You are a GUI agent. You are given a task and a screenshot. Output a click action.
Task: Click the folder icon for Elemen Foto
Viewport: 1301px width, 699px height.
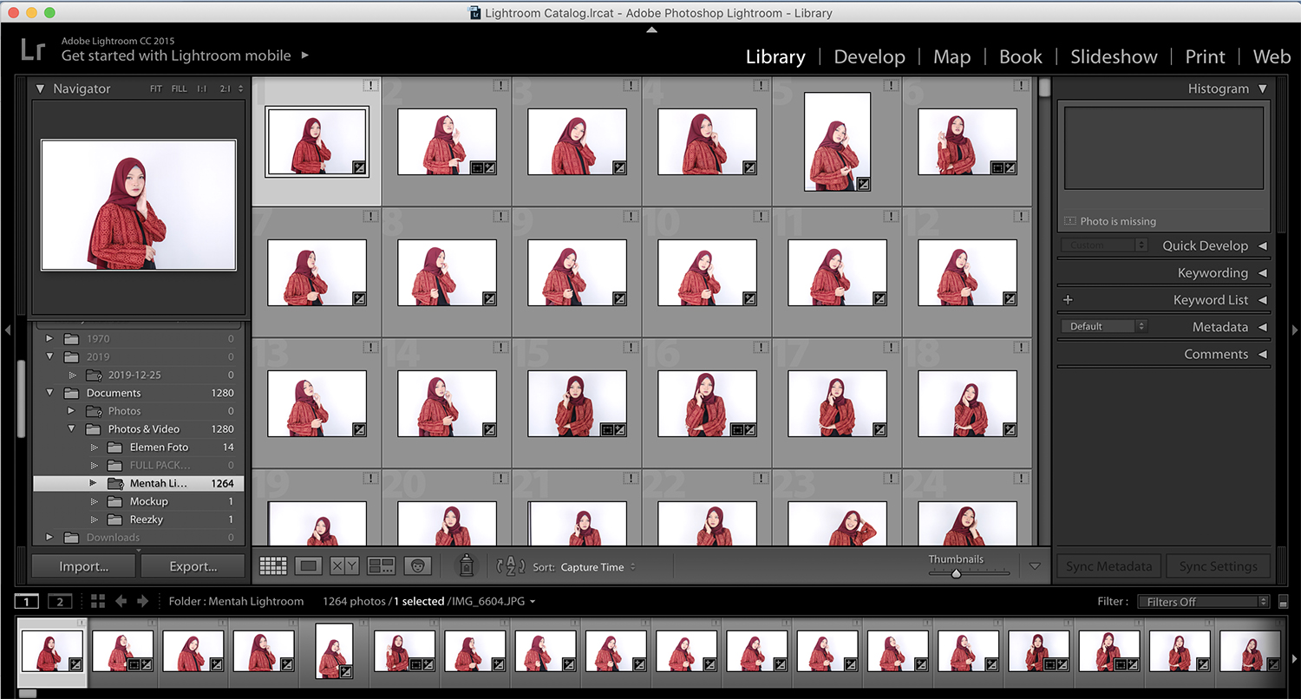point(114,447)
